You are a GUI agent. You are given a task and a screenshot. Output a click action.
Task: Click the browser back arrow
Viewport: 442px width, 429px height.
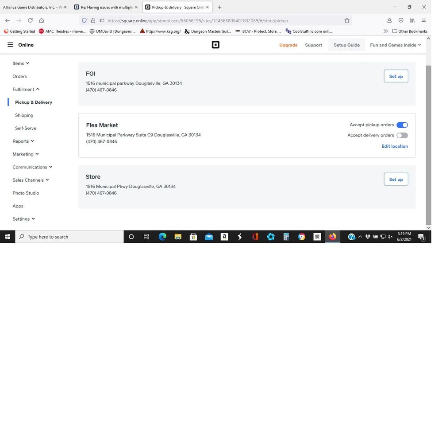8,20
